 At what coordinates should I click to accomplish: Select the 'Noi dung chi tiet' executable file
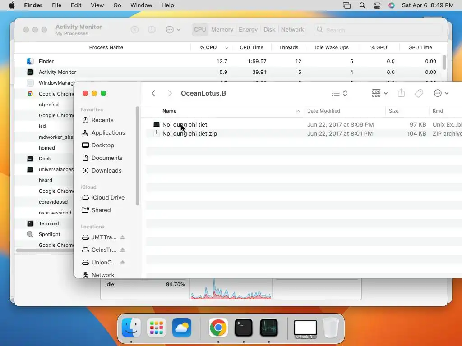click(304, 124)
